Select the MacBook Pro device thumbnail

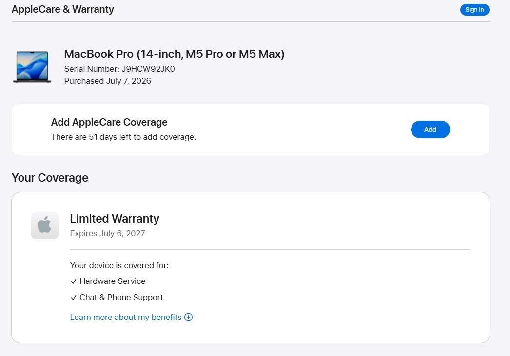(x=32, y=67)
